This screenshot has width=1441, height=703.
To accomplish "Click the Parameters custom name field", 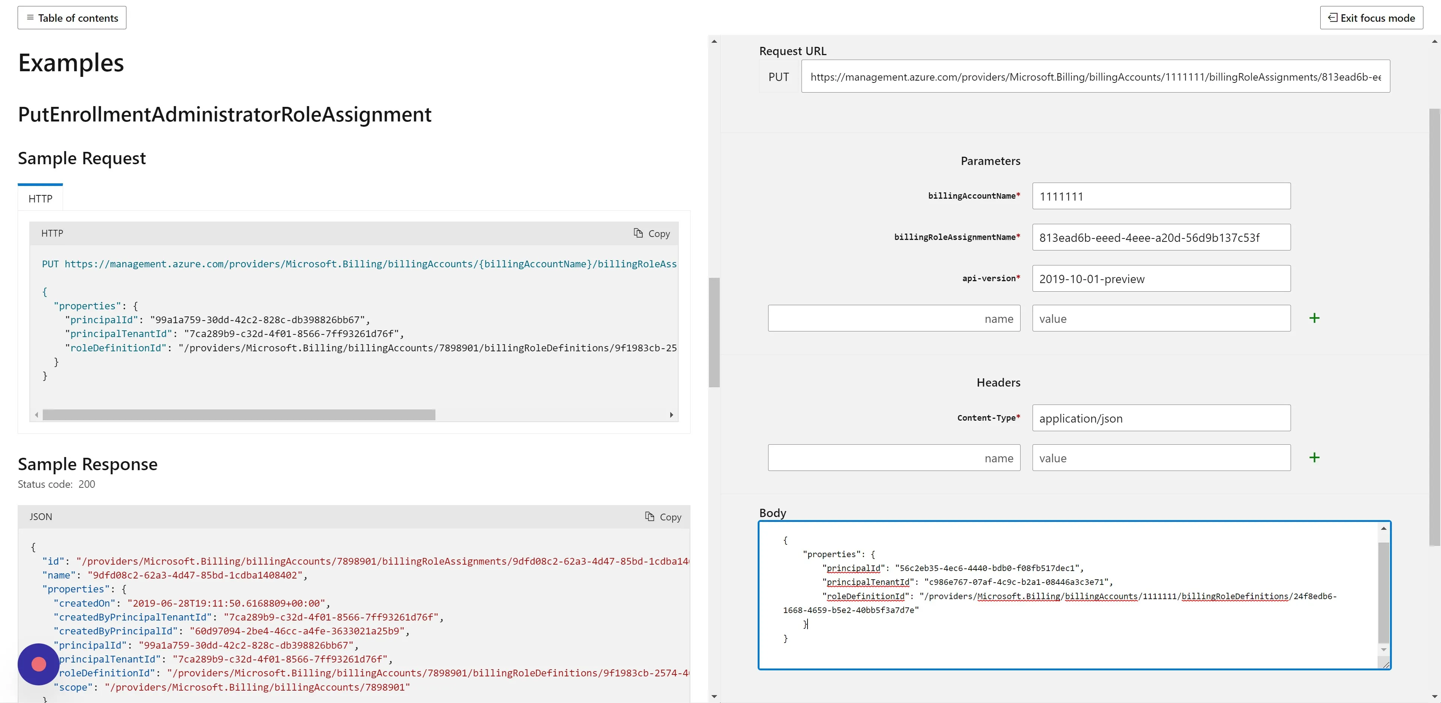I will tap(894, 318).
